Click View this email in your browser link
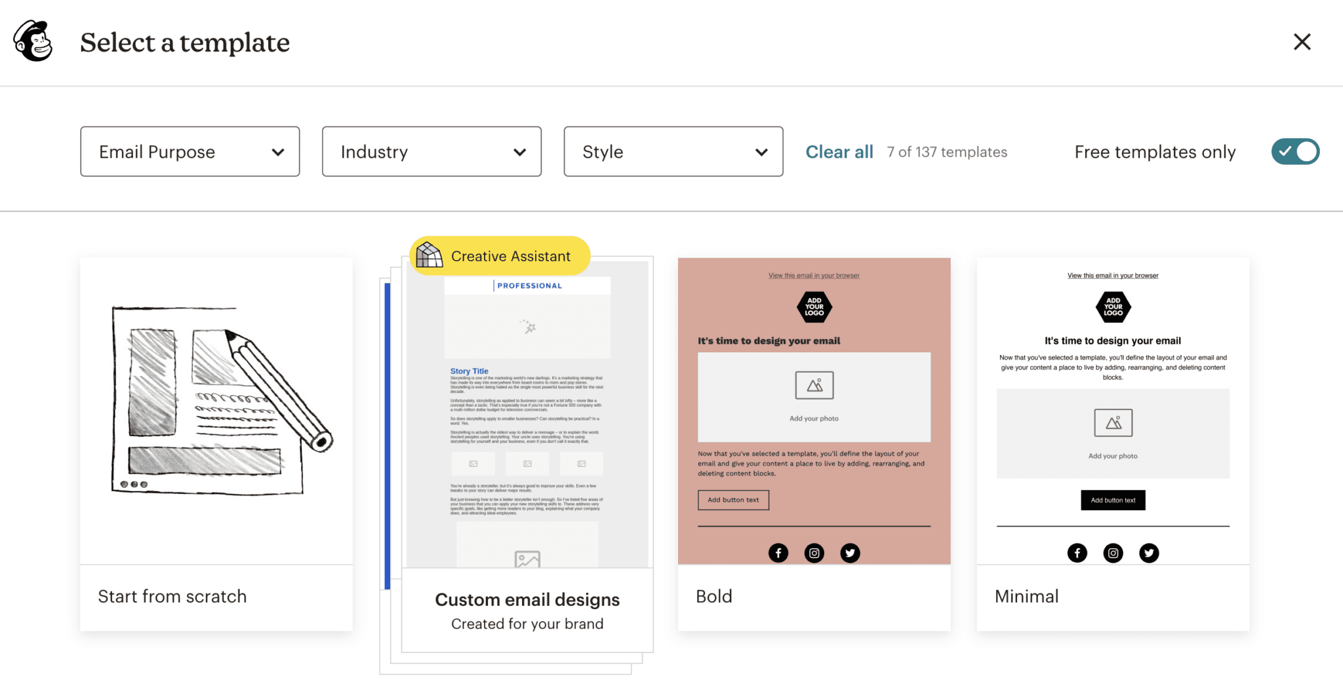The height and width of the screenshot is (687, 1343). coord(813,275)
